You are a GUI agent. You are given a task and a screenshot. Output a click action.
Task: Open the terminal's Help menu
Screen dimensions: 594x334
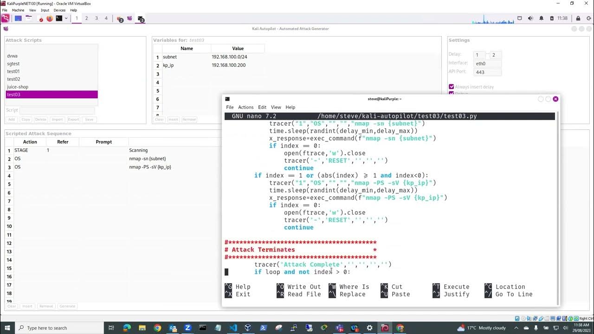pos(291,107)
